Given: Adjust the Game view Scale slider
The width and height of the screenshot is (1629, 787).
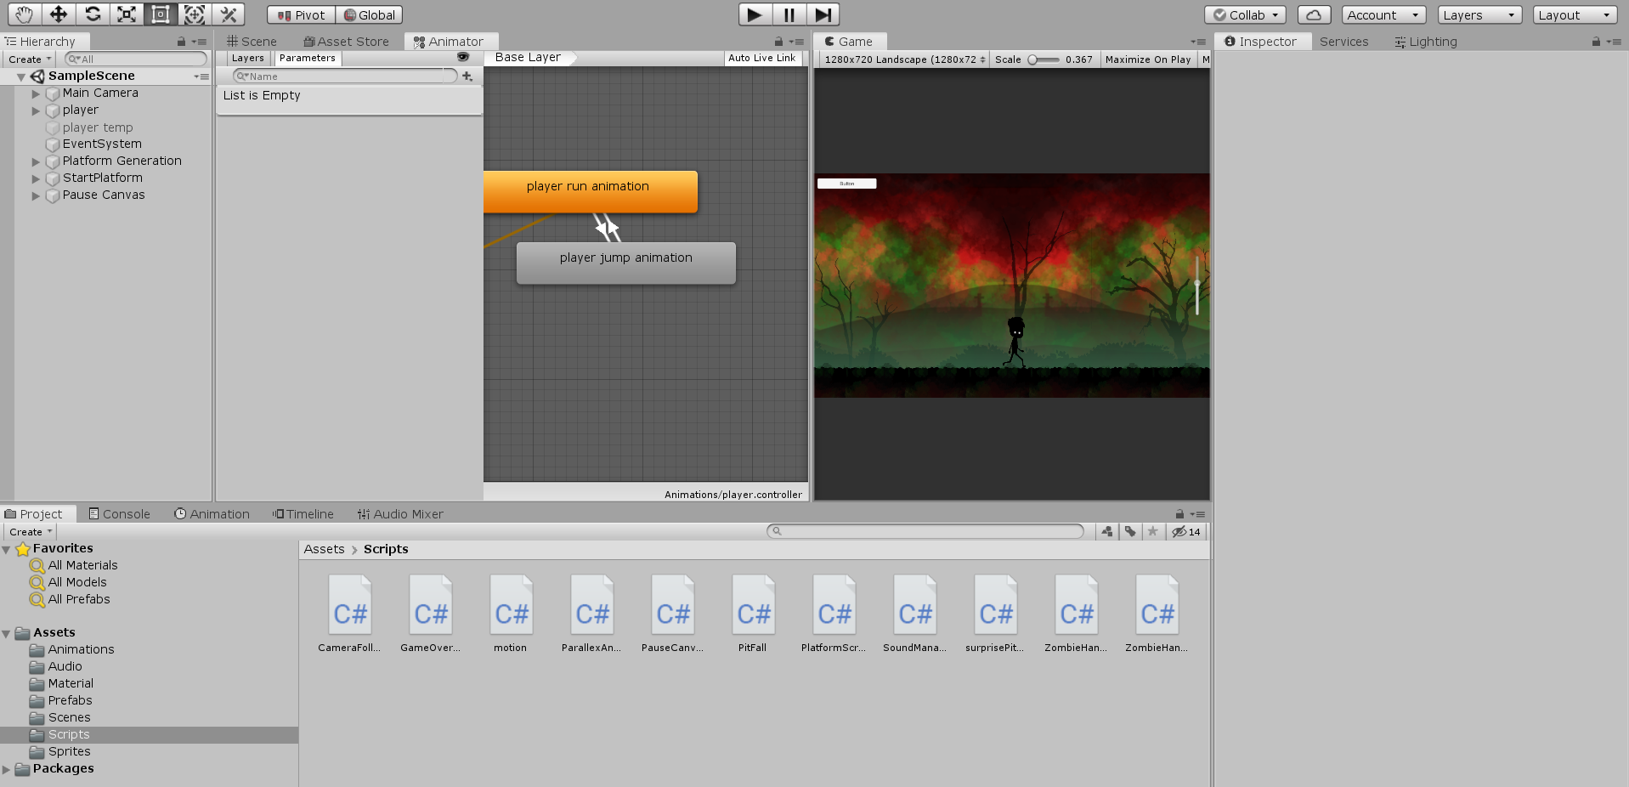Looking at the screenshot, I should [1044, 59].
